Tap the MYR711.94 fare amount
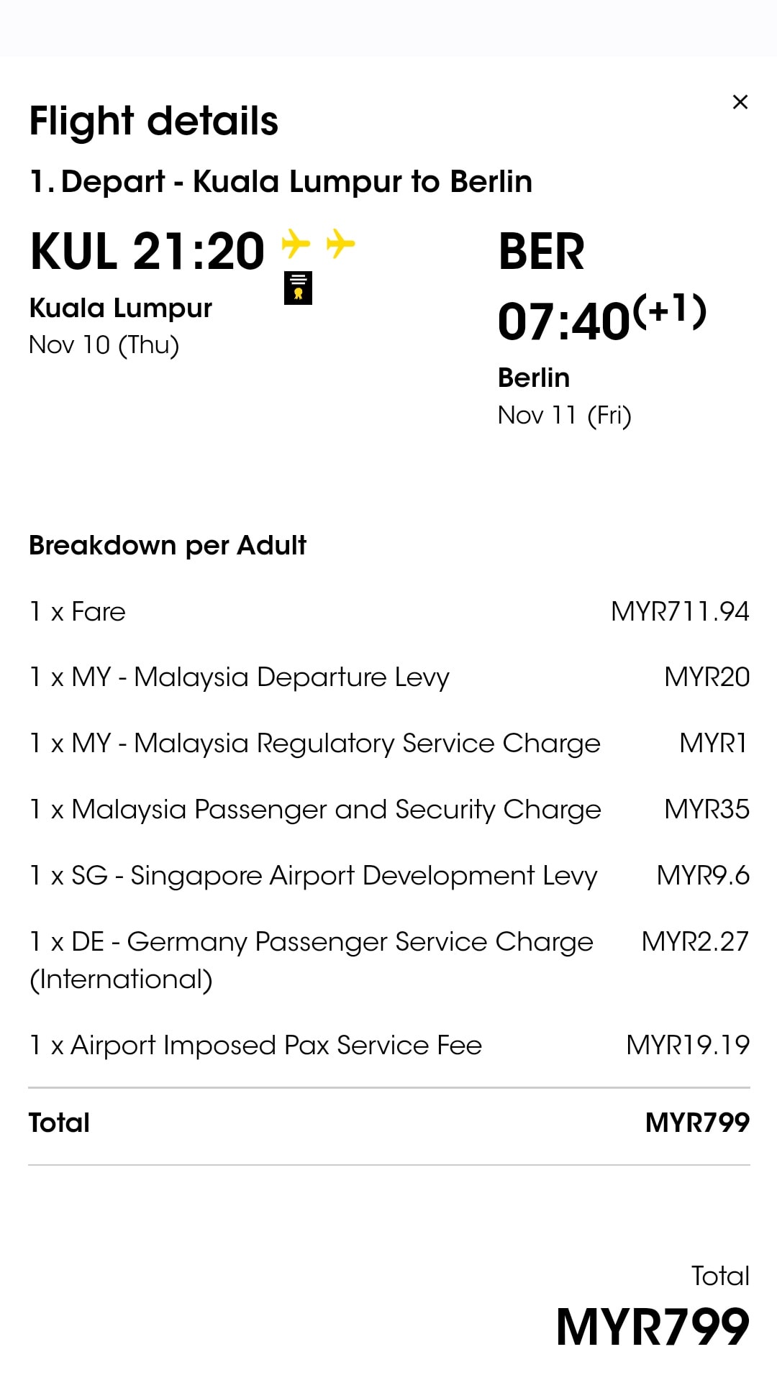The height and width of the screenshot is (1380, 777). click(x=680, y=611)
